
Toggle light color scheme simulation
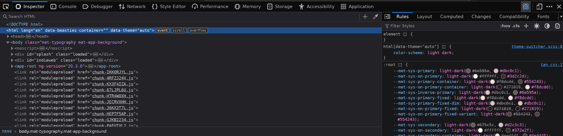pos(536,26)
